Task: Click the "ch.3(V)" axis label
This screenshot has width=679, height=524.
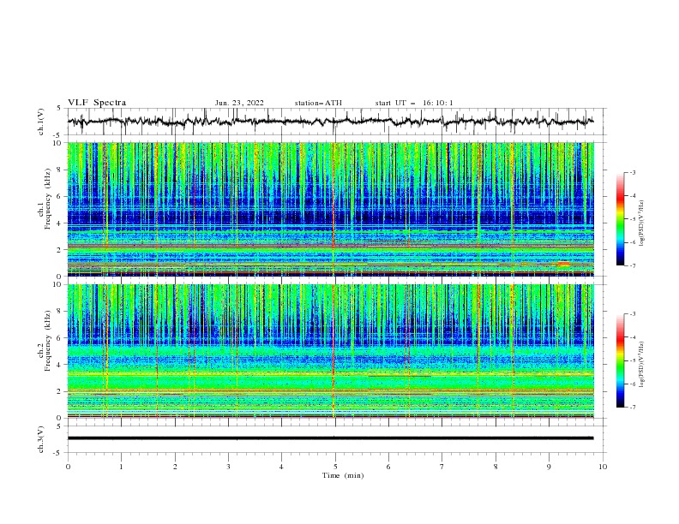Action: 41,439
